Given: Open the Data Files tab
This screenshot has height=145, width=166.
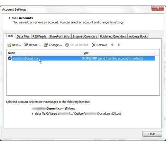Looking at the screenshot, I should [23, 36].
